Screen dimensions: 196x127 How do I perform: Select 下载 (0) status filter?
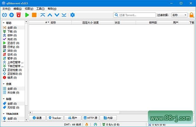[x=13, y=31]
